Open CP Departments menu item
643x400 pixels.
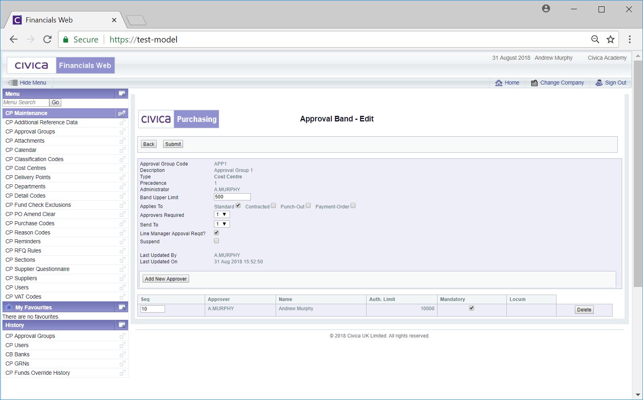coord(25,186)
